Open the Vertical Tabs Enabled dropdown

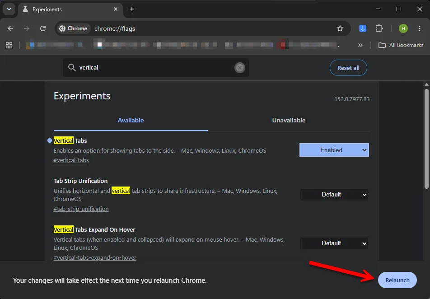334,150
